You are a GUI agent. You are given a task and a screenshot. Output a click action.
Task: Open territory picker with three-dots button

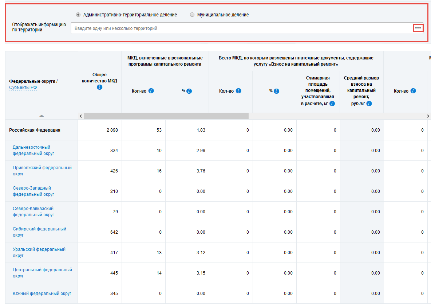(x=418, y=28)
